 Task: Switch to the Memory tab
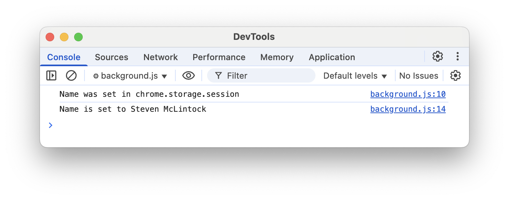coord(277,57)
